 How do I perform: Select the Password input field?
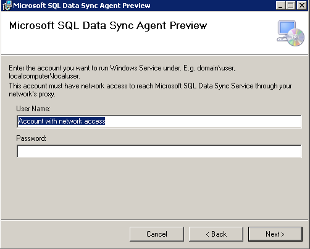[x=159, y=151]
